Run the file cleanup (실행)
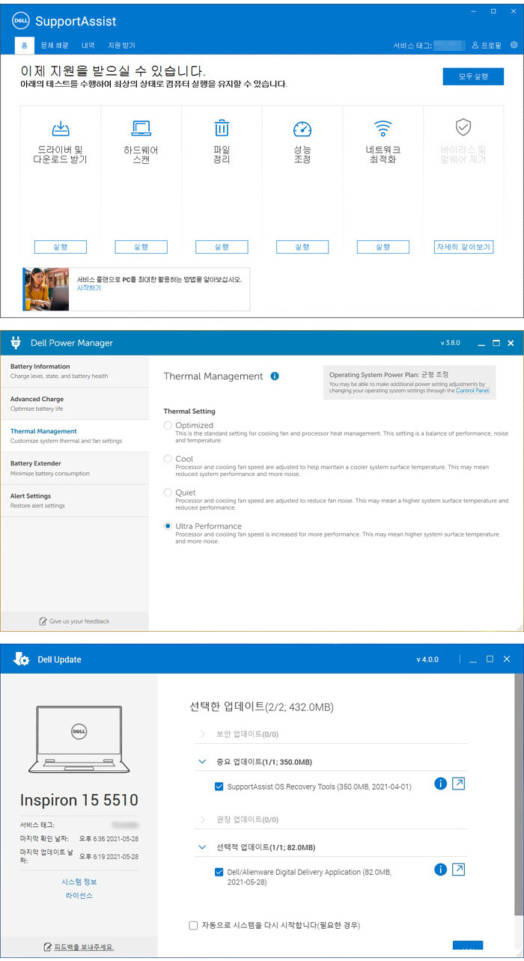The height and width of the screenshot is (961, 524). click(x=222, y=247)
